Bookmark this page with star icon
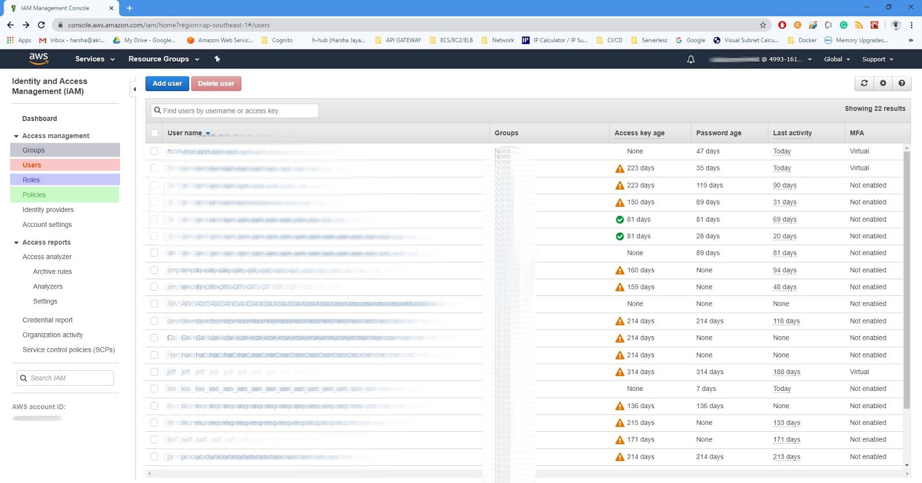 pos(763,25)
